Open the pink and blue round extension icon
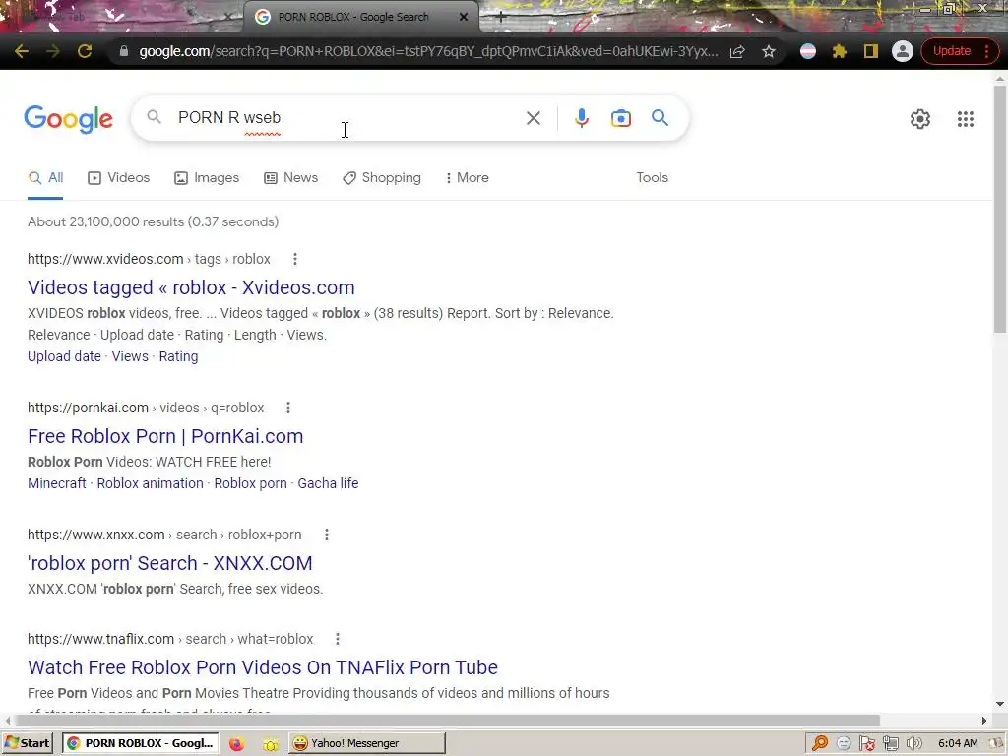1008x756 pixels. click(808, 51)
